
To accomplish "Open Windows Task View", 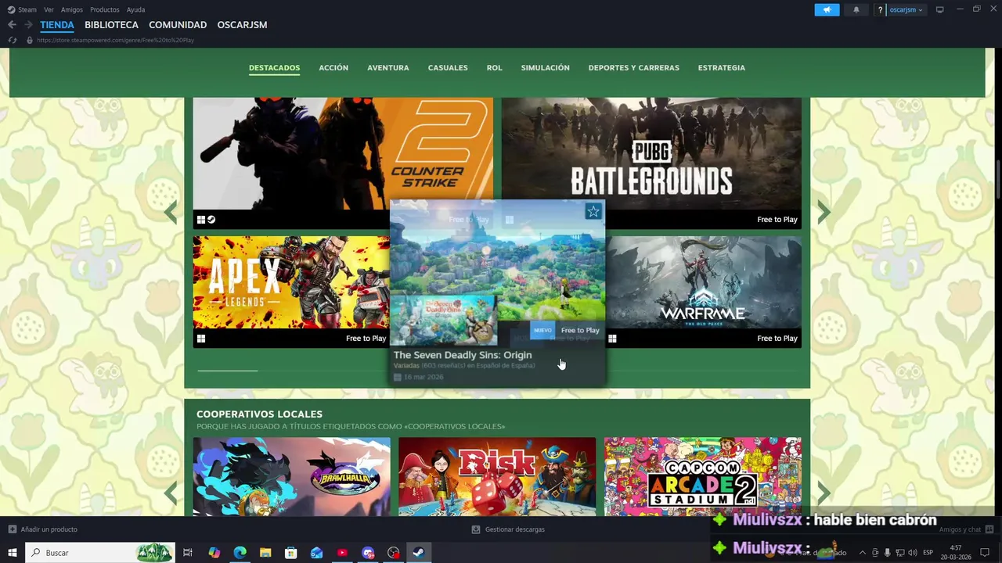I will pyautogui.click(x=188, y=553).
